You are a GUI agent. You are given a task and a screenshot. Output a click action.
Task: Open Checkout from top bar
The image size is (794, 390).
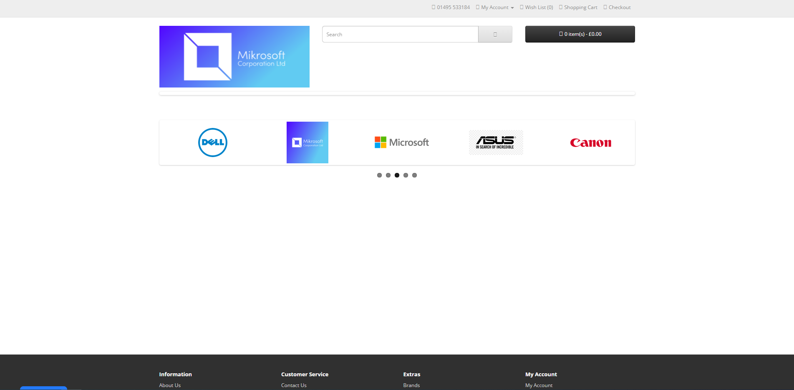point(619,7)
